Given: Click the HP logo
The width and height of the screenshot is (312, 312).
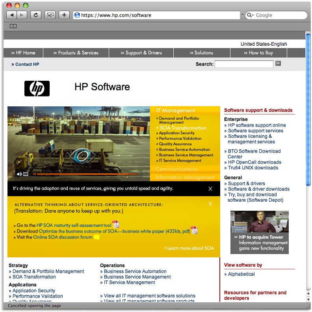Looking at the screenshot, I should (37, 89).
